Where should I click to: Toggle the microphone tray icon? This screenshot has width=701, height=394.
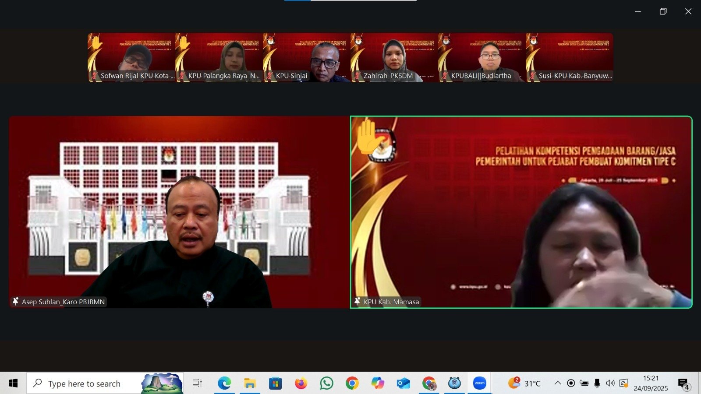click(x=597, y=383)
